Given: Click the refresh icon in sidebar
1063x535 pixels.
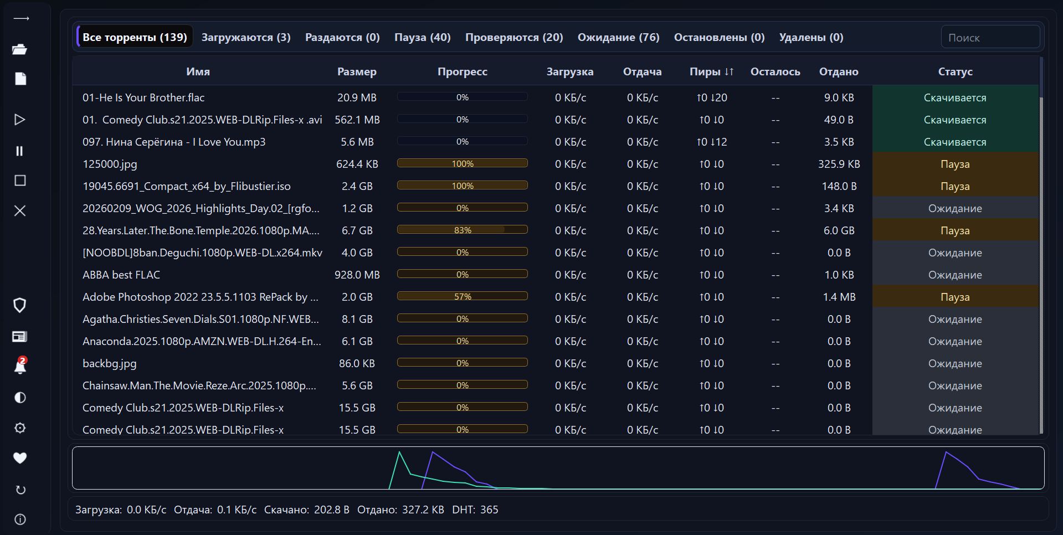Looking at the screenshot, I should 20,490.
